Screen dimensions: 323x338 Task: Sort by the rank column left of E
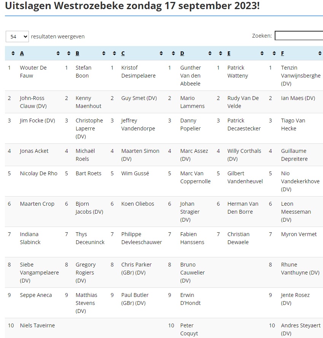coord(221,53)
